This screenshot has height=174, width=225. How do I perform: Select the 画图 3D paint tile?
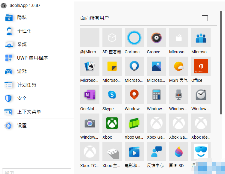click(x=179, y=152)
